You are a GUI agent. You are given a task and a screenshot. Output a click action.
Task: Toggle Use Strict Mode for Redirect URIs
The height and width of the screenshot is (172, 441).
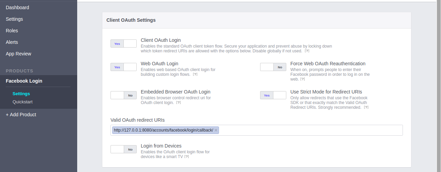click(273, 95)
